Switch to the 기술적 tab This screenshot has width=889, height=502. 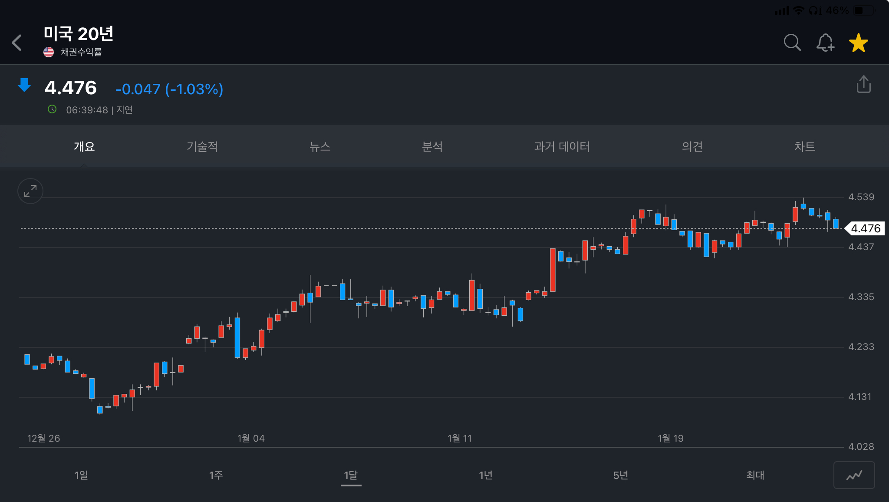tap(202, 146)
